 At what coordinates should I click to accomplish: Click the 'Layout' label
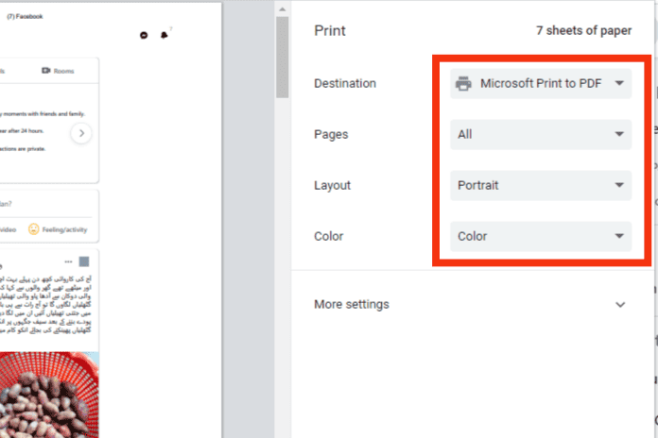[332, 185]
